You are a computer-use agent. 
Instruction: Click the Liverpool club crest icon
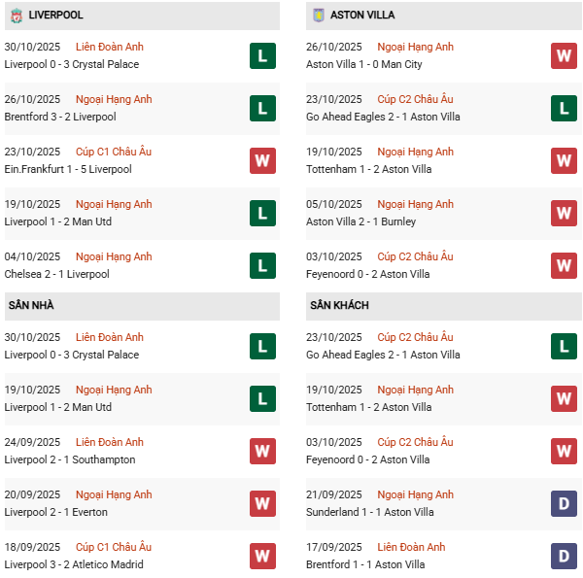pyautogui.click(x=17, y=16)
